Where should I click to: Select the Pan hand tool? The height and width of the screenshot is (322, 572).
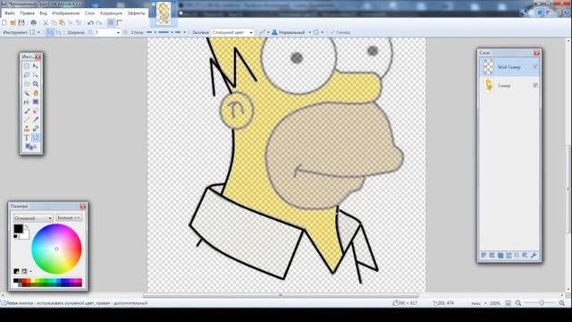[x=36, y=93]
